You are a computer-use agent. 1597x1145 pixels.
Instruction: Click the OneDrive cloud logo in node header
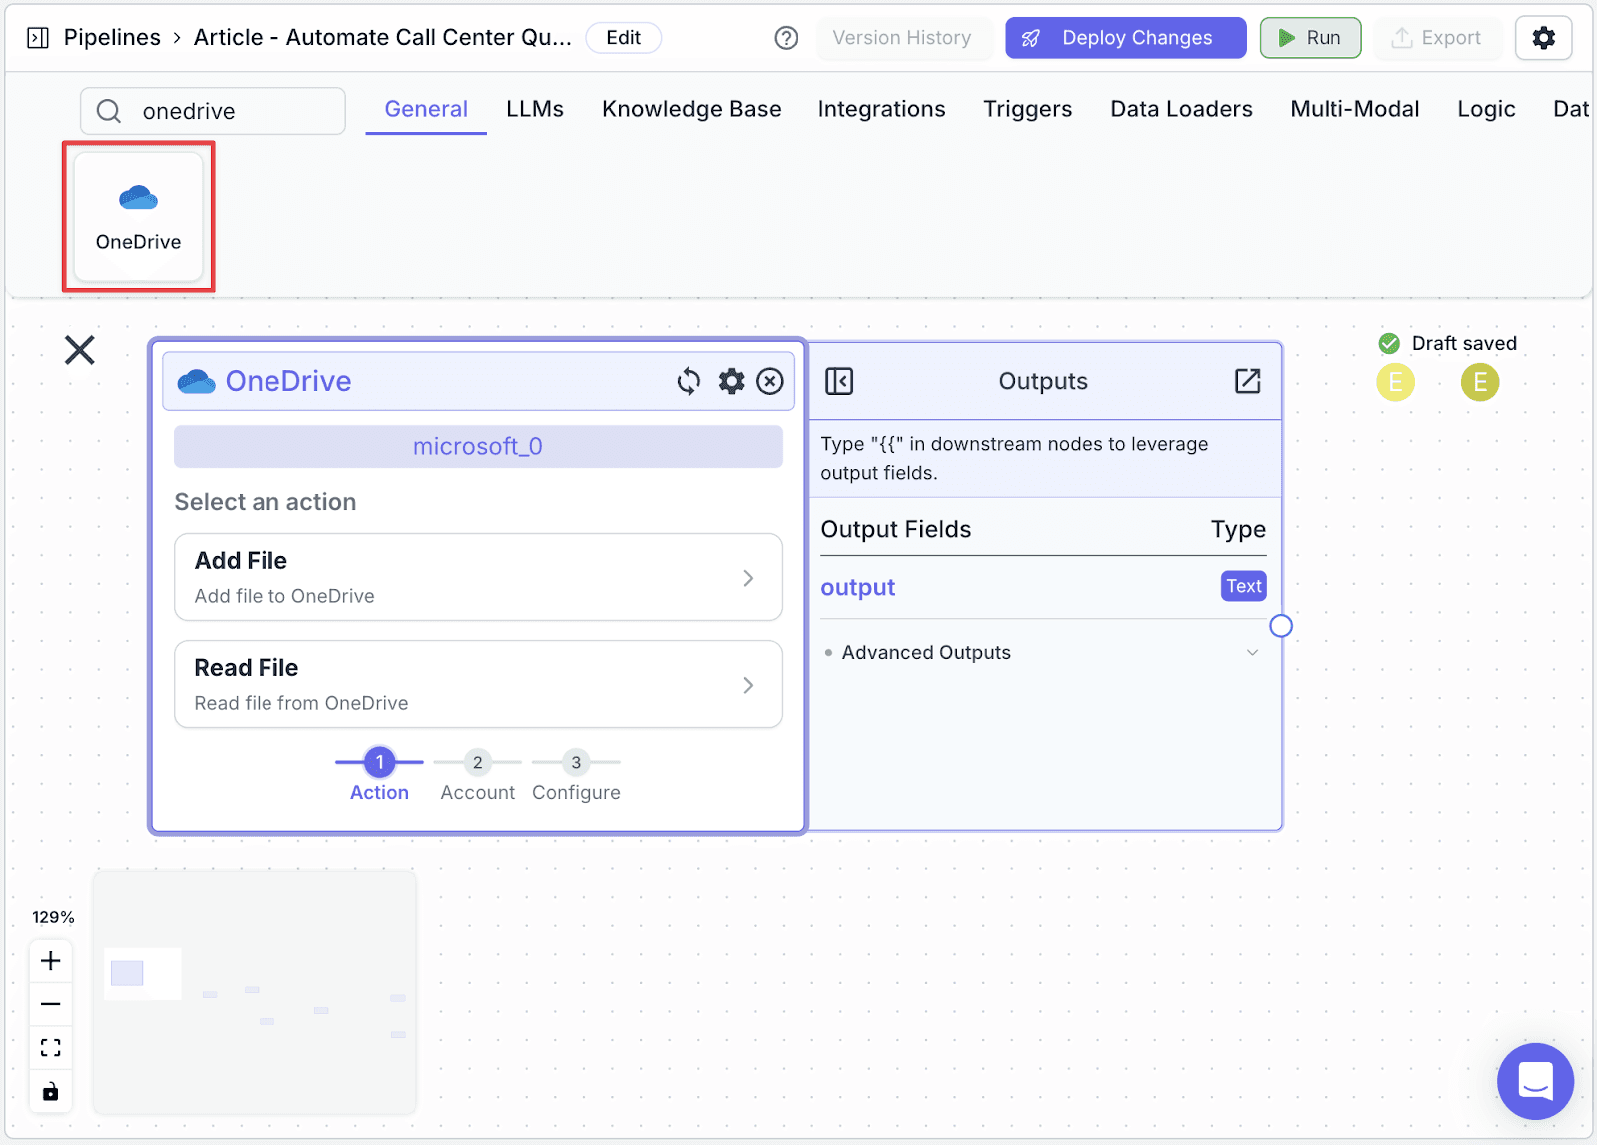(196, 381)
